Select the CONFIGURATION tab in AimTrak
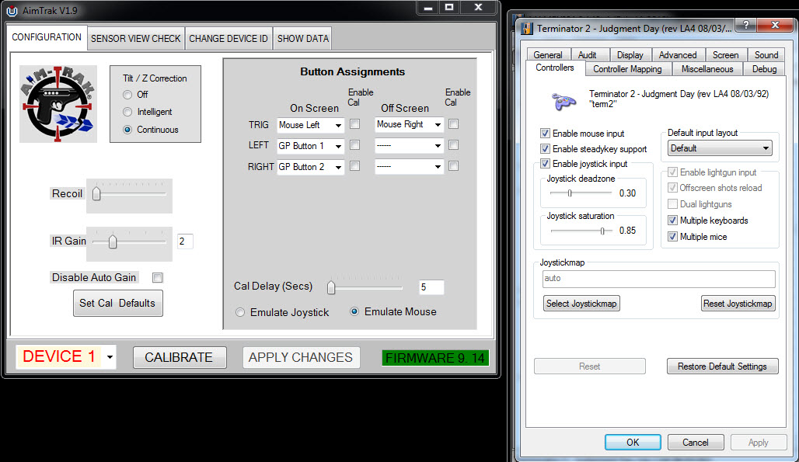 [x=47, y=37]
